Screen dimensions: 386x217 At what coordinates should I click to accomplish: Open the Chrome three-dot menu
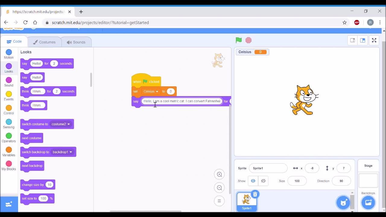coord(380,22)
